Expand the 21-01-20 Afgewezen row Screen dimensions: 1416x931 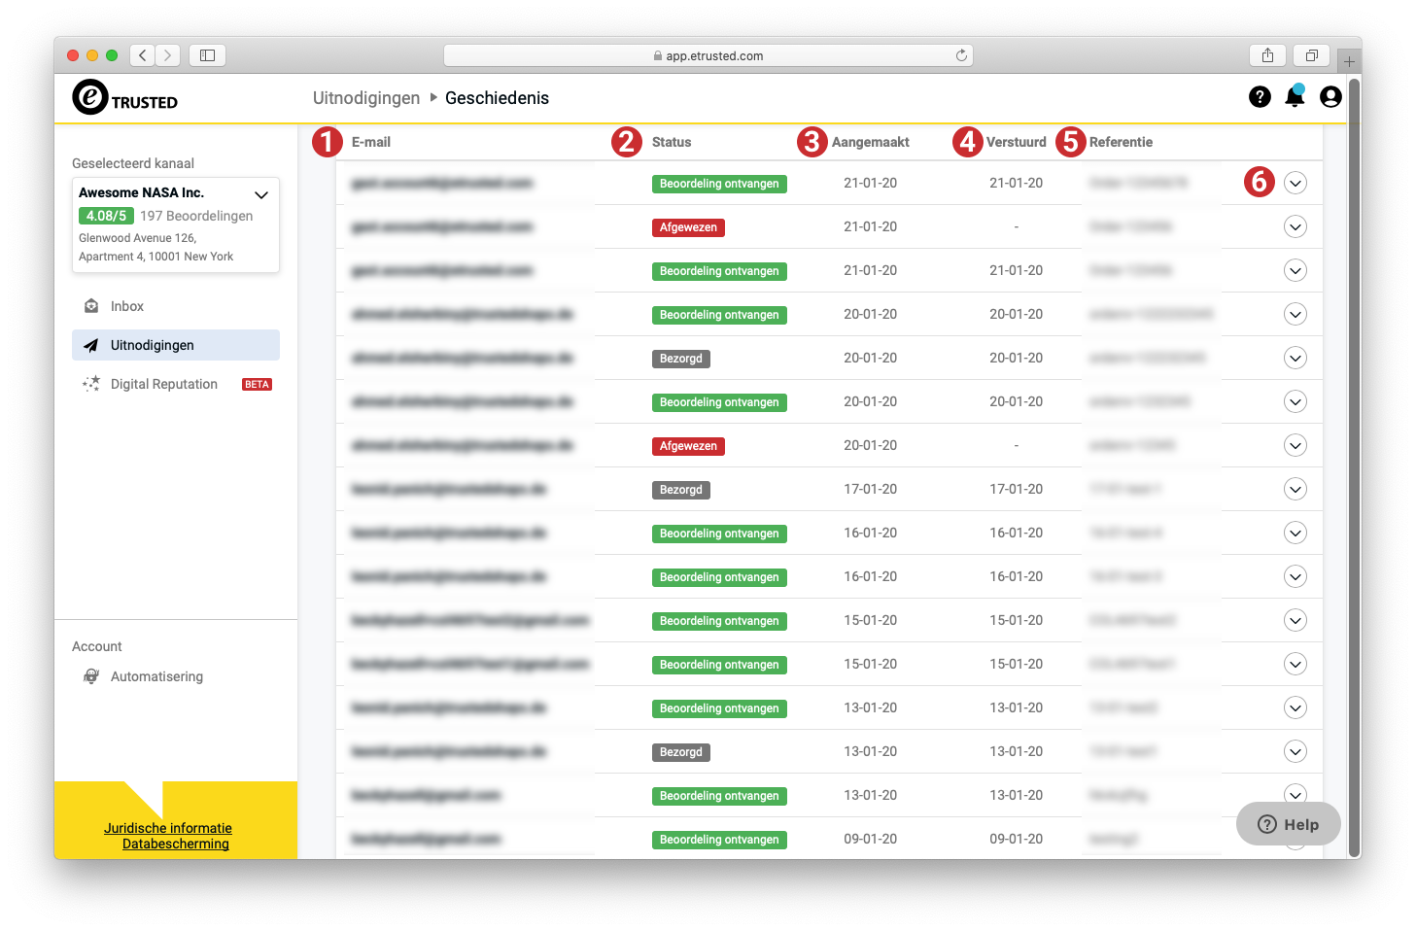click(1295, 226)
